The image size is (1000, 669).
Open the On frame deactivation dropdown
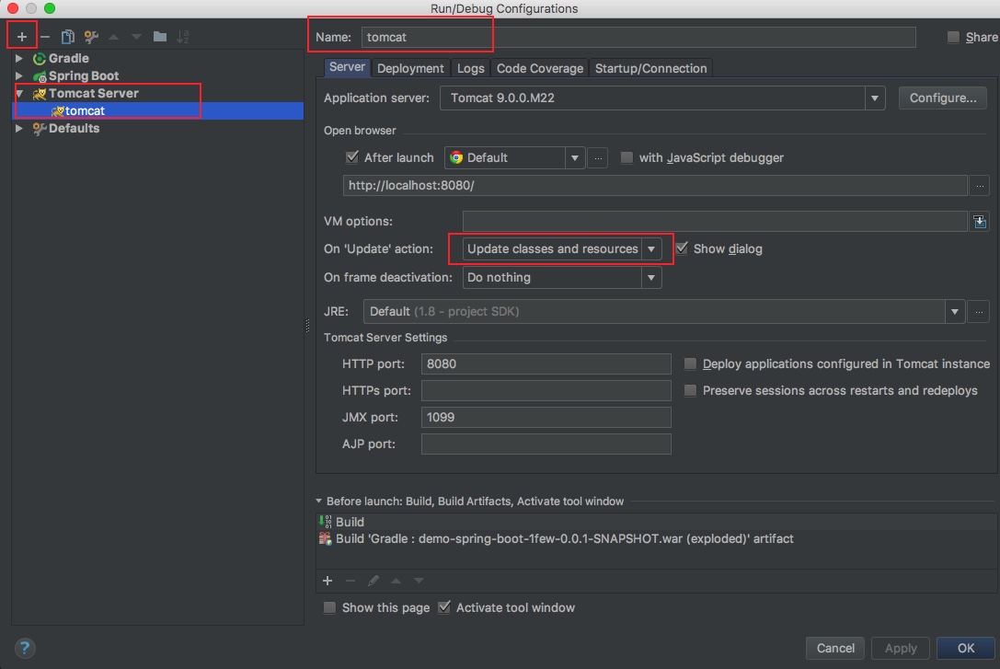[x=651, y=277]
